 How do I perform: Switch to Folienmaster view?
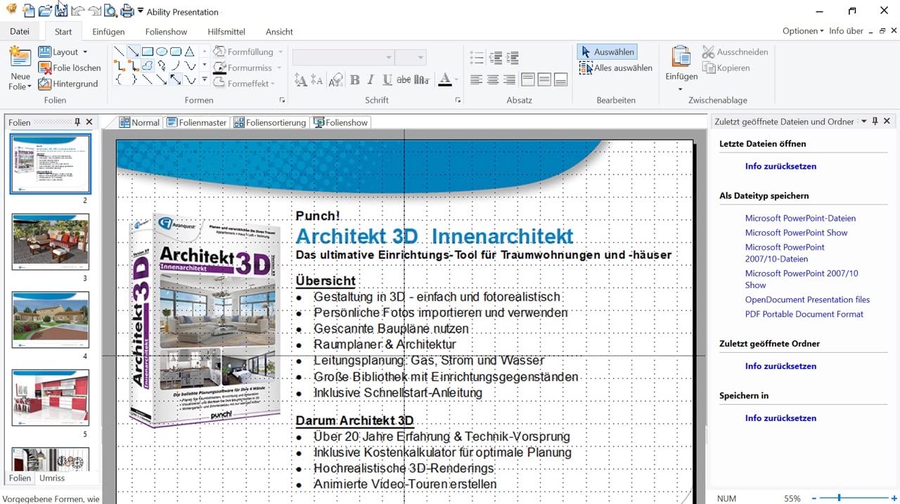tap(197, 122)
